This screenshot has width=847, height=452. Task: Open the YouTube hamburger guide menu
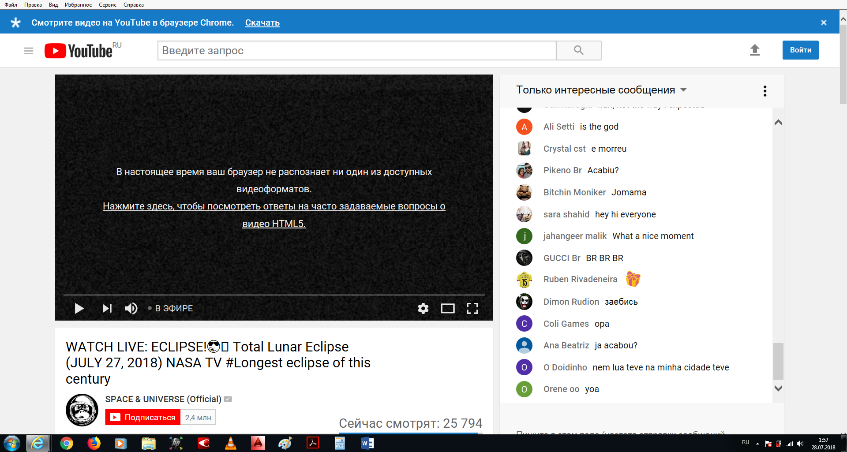point(29,51)
